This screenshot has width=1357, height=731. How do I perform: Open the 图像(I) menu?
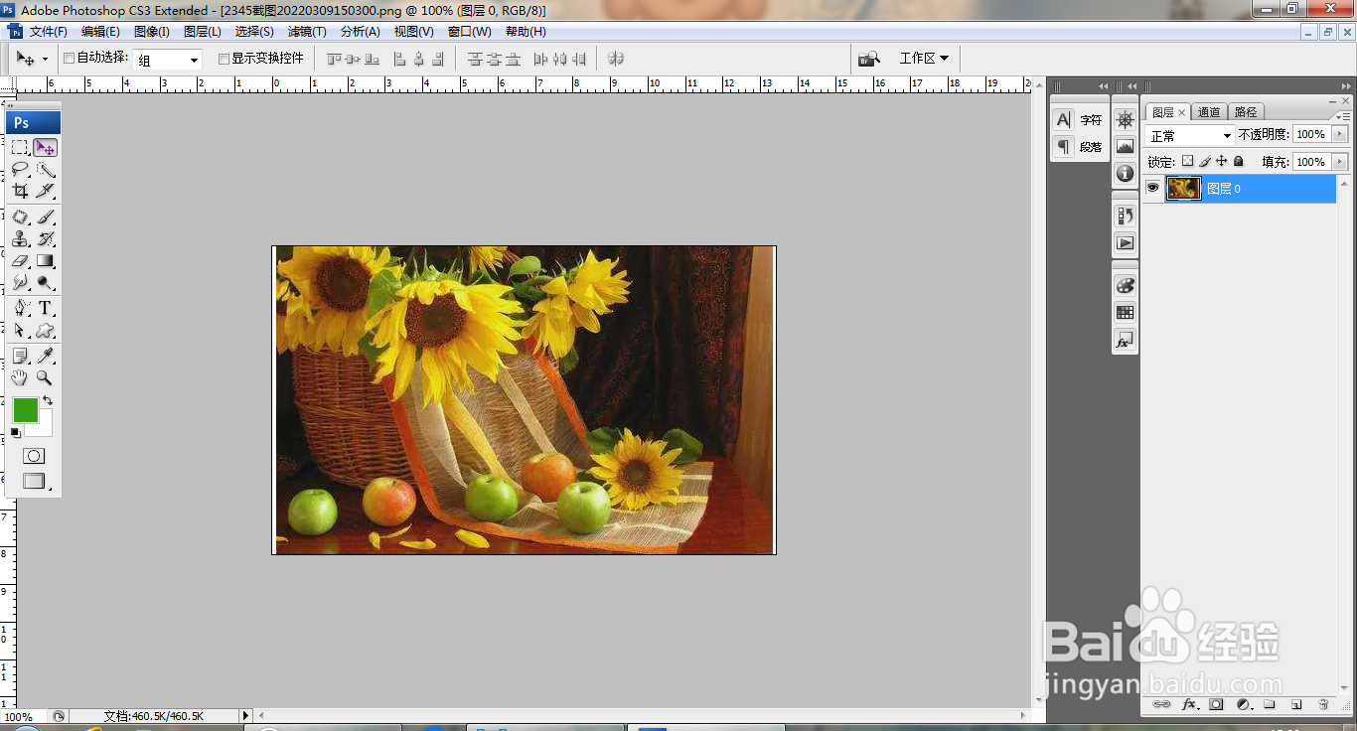152,32
